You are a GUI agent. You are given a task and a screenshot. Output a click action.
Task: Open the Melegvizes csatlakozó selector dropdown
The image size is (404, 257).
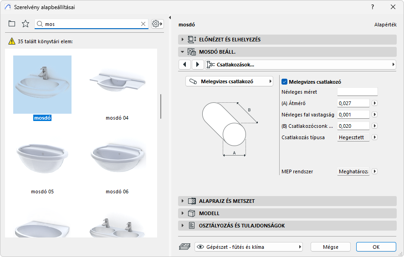[229, 82]
